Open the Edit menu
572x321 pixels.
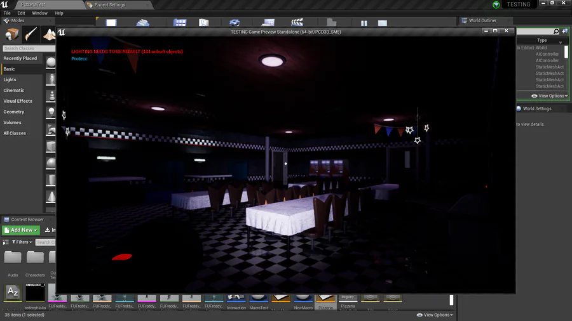point(21,13)
